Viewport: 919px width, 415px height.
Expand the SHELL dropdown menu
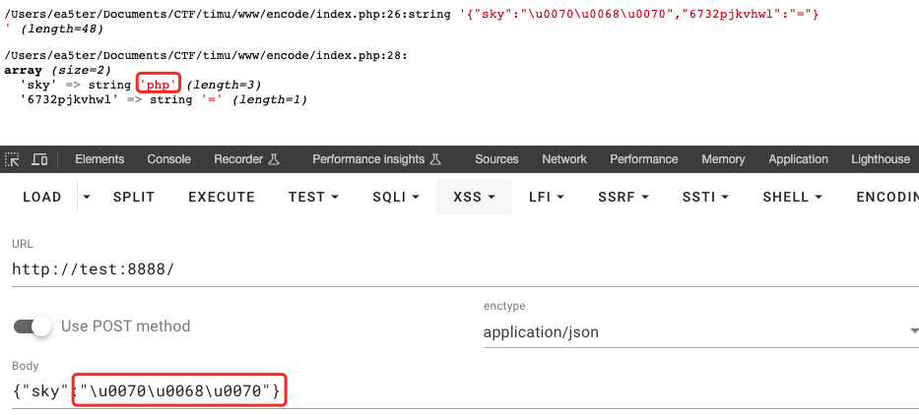pos(795,197)
